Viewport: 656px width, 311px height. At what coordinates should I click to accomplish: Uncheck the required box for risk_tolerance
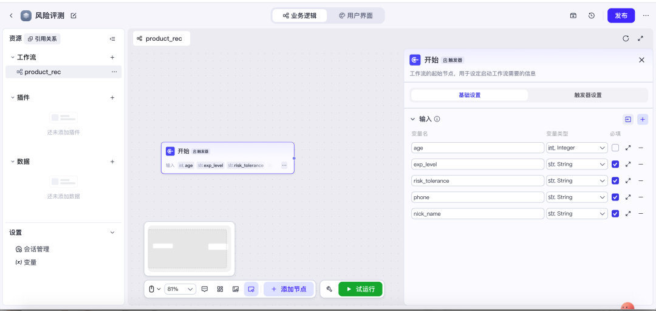coord(615,181)
